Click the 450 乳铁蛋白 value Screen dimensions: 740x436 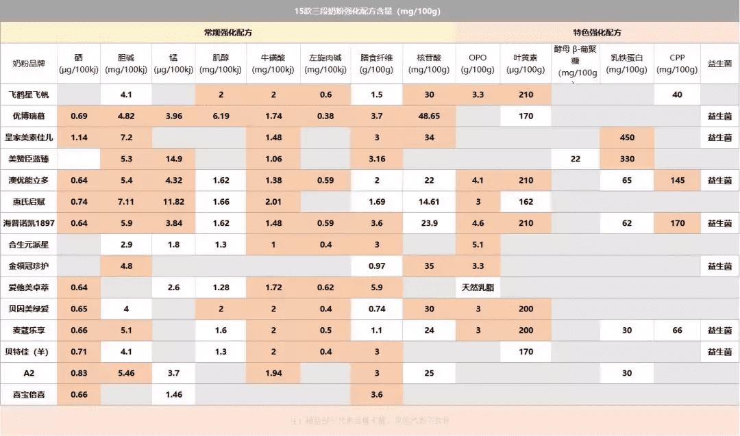click(x=627, y=138)
